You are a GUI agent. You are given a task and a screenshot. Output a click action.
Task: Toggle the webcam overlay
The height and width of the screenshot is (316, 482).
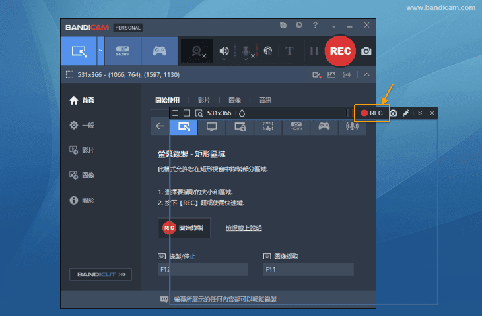pyautogui.click(x=197, y=51)
